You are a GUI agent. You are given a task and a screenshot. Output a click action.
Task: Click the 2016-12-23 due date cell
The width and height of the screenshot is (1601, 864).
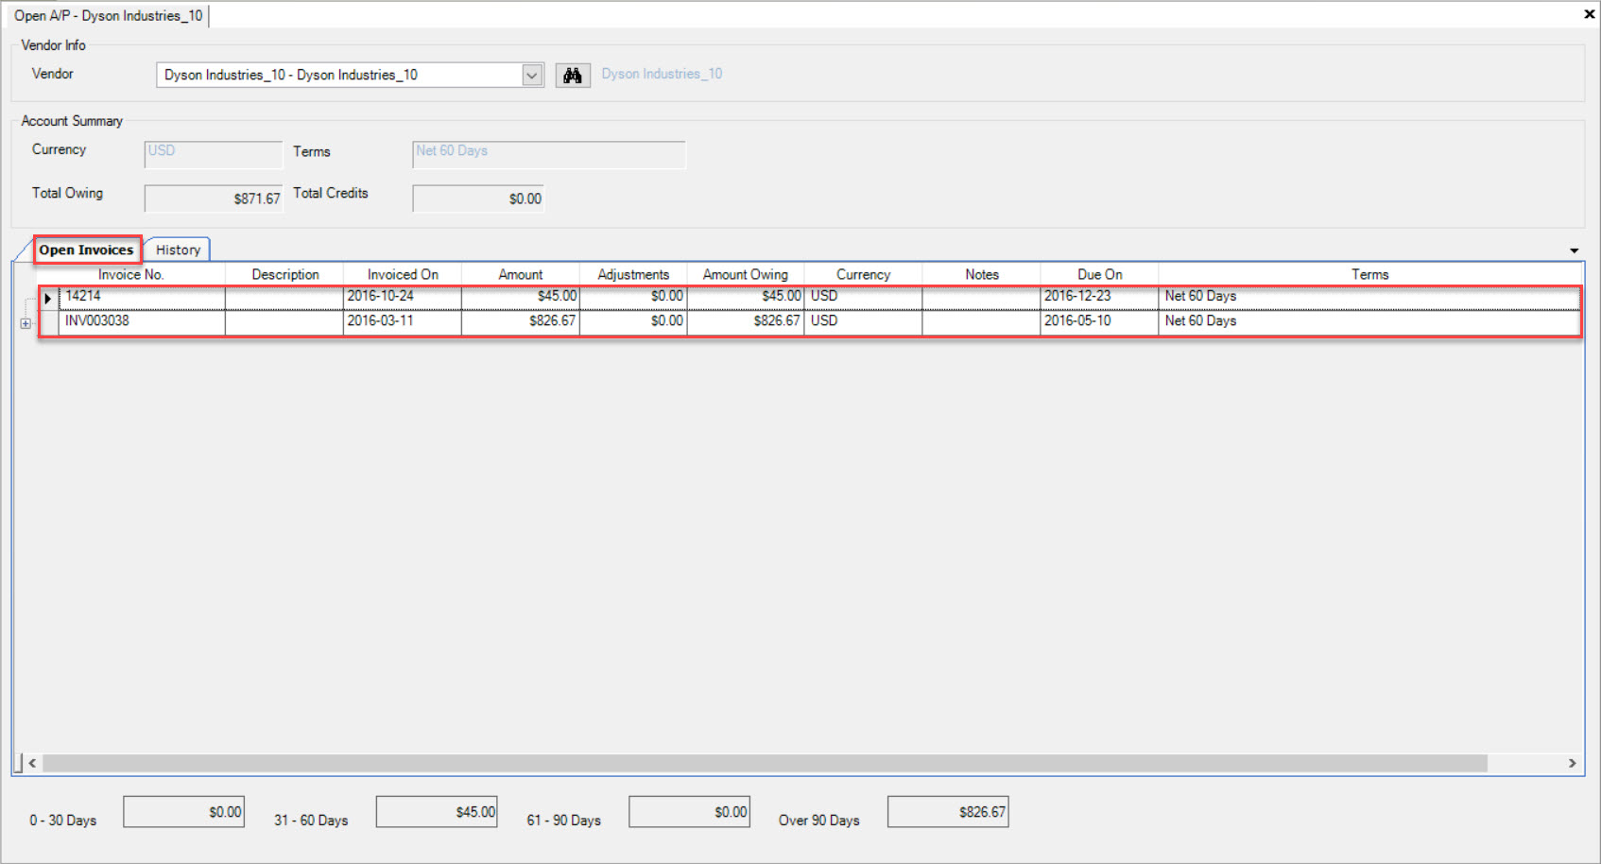point(1099,297)
